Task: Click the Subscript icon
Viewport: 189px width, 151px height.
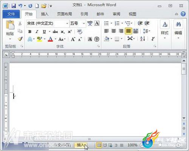Action: click(63, 32)
